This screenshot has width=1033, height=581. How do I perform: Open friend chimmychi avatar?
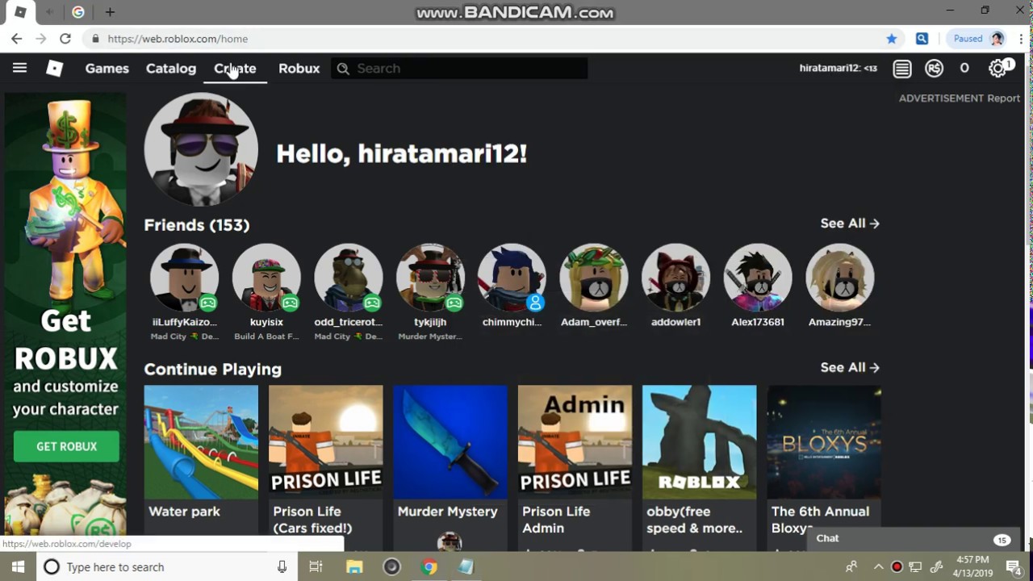(x=512, y=278)
